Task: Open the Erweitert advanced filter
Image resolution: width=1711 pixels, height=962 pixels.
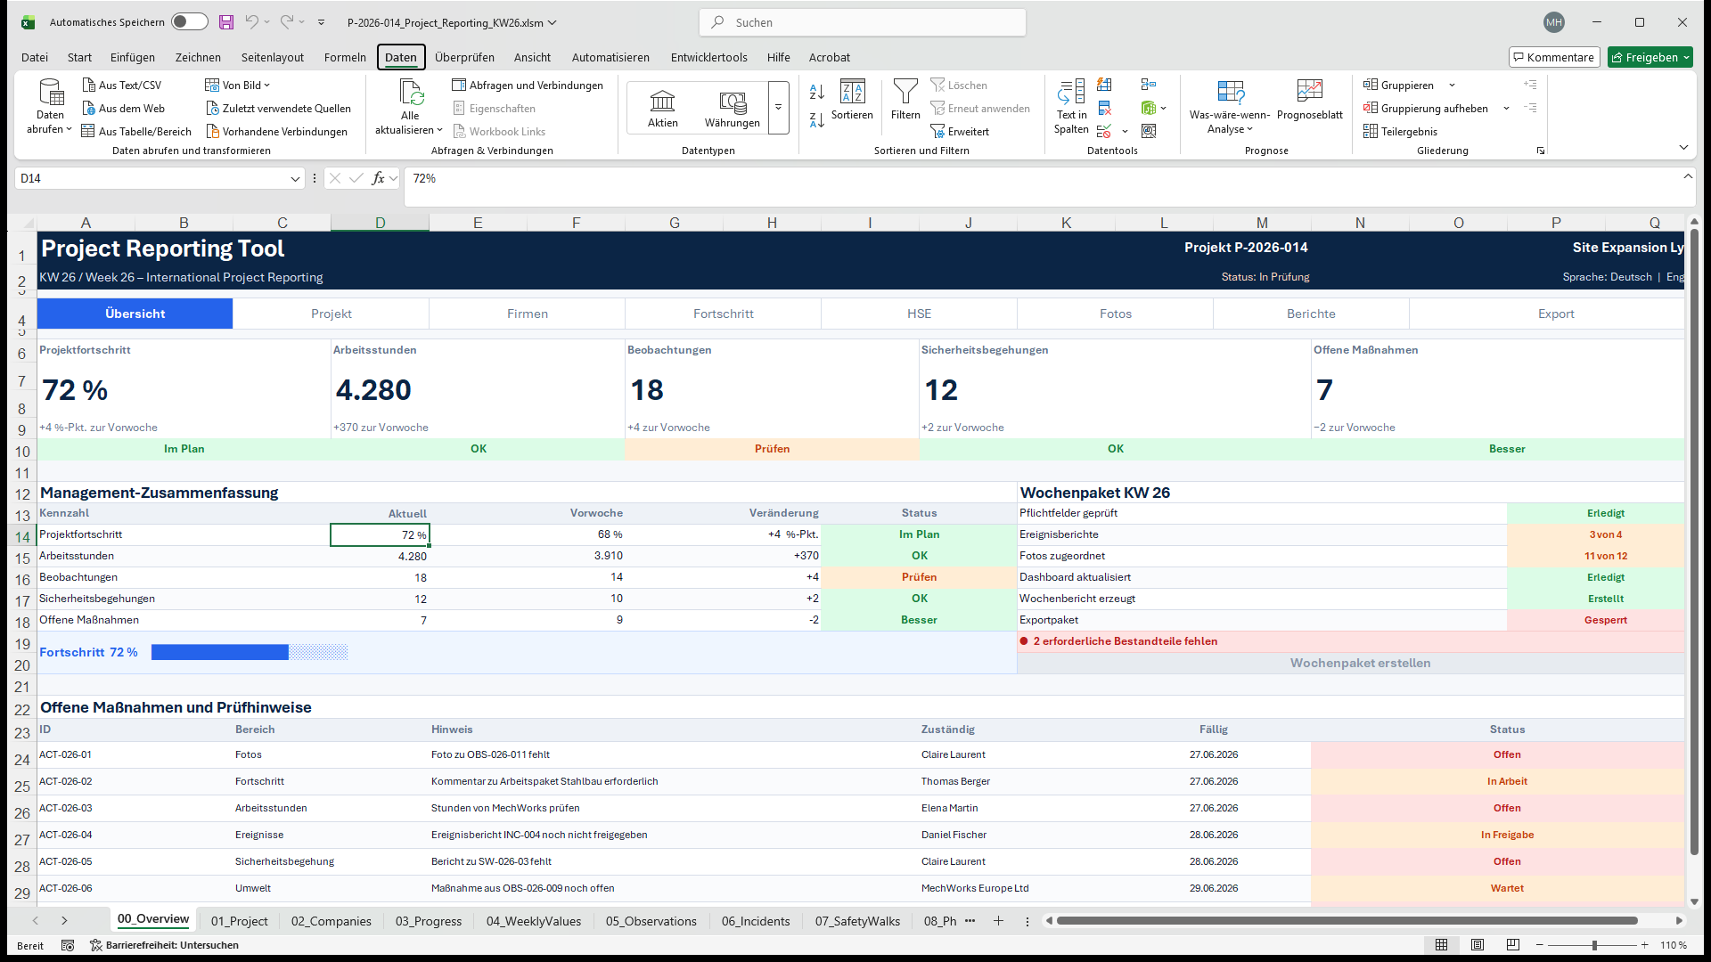Action: pos(960,131)
